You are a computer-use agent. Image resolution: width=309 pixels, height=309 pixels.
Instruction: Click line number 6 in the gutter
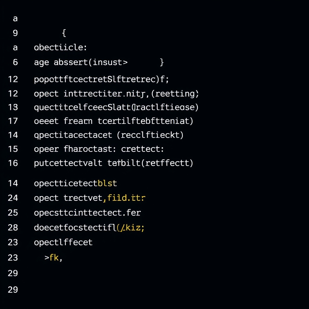point(15,62)
